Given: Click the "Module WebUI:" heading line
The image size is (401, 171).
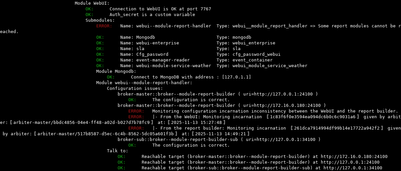Looking at the screenshot, I should click(90, 3).
